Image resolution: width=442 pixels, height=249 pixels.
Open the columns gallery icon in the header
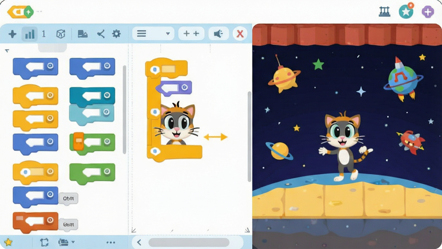click(385, 12)
